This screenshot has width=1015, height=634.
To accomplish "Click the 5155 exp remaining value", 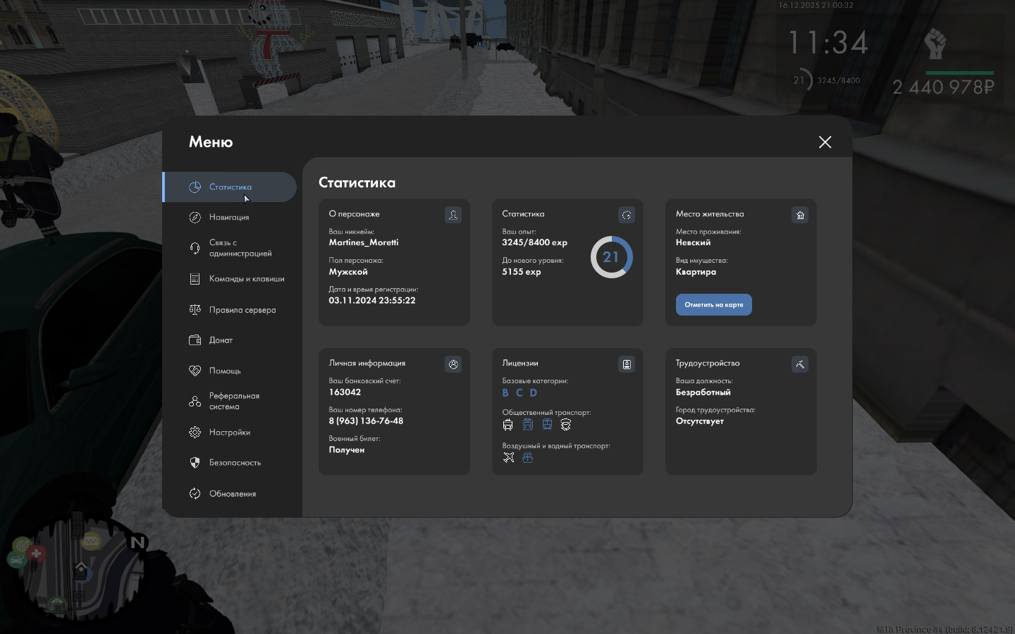I will tap(522, 272).
